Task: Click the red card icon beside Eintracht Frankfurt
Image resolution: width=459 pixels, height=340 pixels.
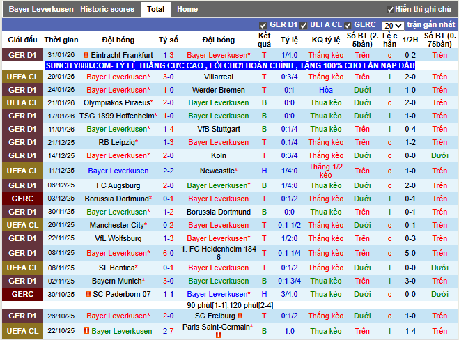Action: pyautogui.click(x=86, y=55)
